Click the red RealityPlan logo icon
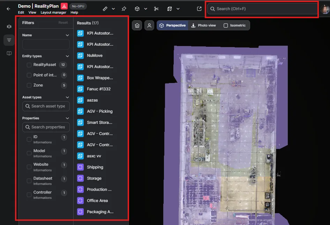This screenshot has width=330, height=225. coord(64,6)
